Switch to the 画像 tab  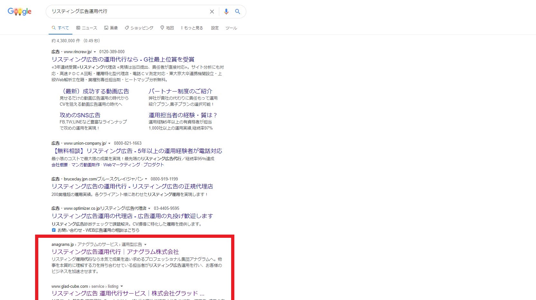click(111, 28)
